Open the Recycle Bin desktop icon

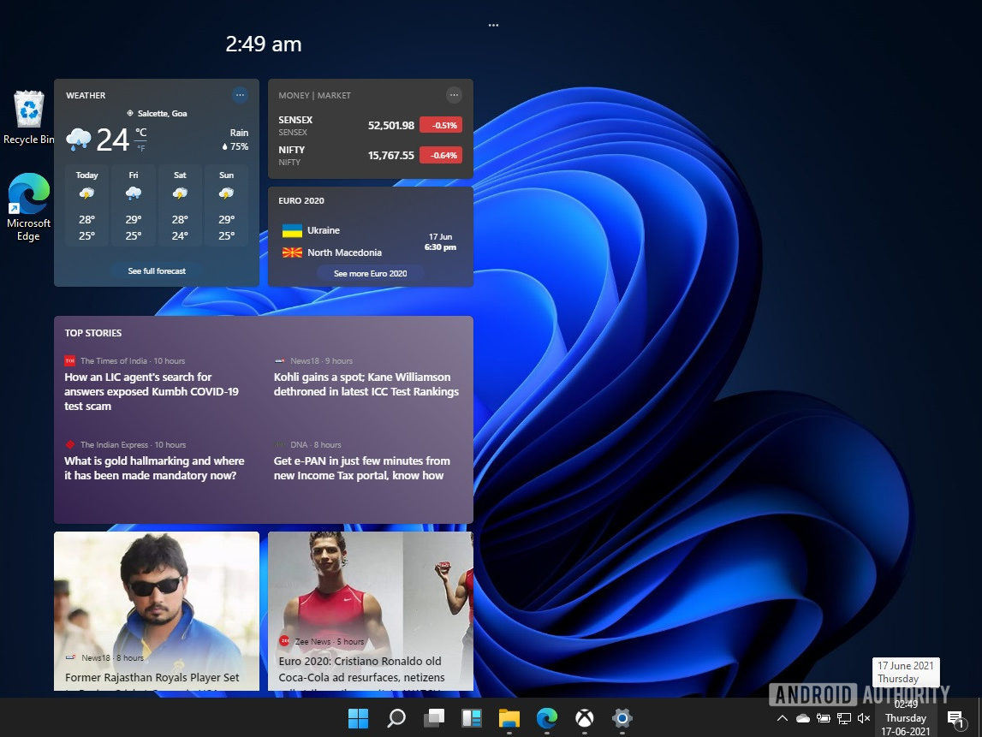(30, 116)
